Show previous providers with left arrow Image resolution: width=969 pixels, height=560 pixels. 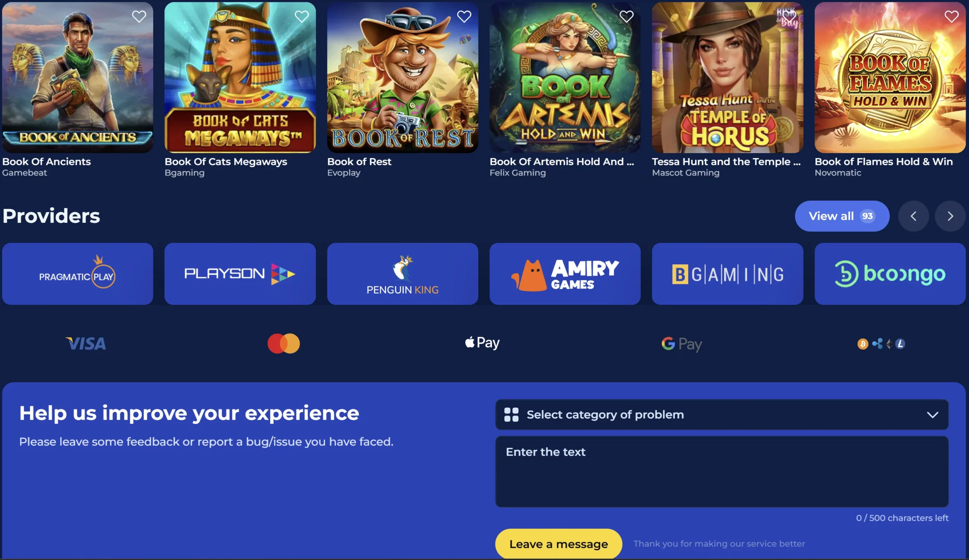(914, 216)
